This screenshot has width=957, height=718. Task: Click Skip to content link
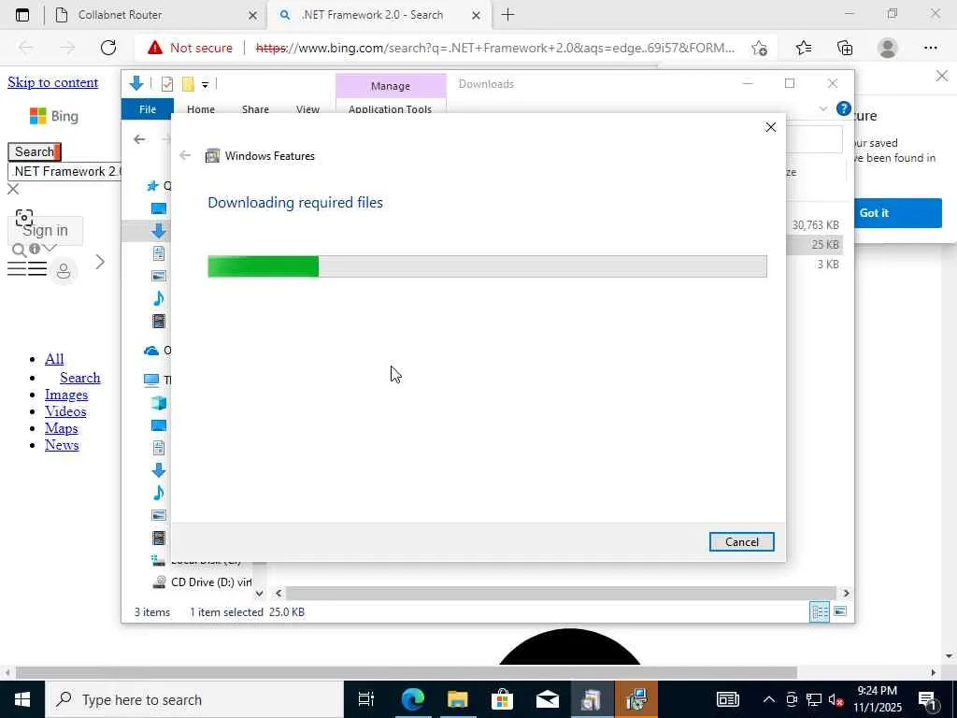point(53,82)
